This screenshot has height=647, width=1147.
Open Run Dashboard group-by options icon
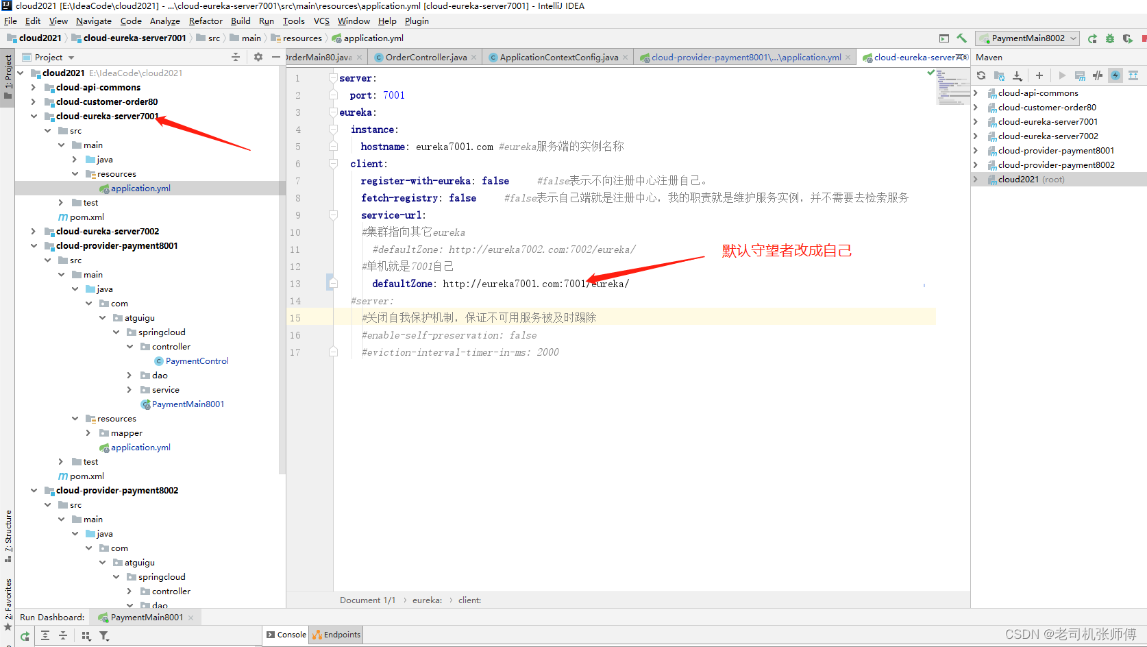click(x=86, y=636)
